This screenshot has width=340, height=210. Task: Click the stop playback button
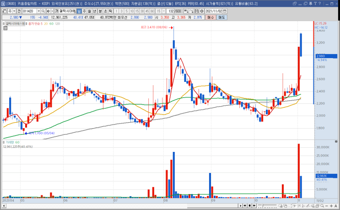249,206
